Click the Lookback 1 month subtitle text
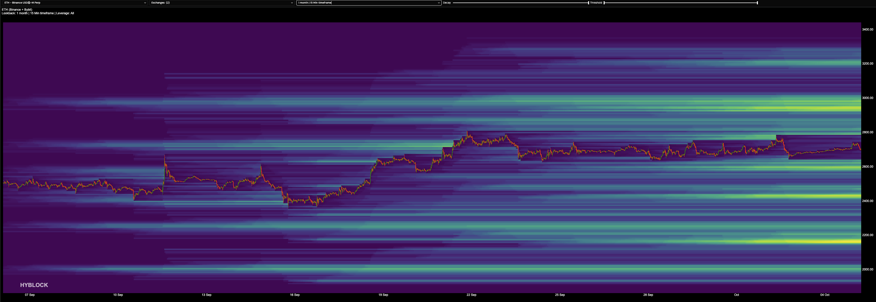The width and height of the screenshot is (876, 302). 38,13
